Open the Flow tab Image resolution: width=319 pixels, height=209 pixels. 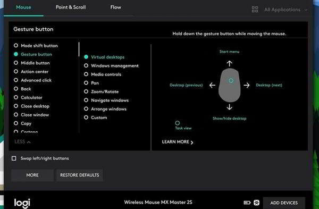point(115,7)
